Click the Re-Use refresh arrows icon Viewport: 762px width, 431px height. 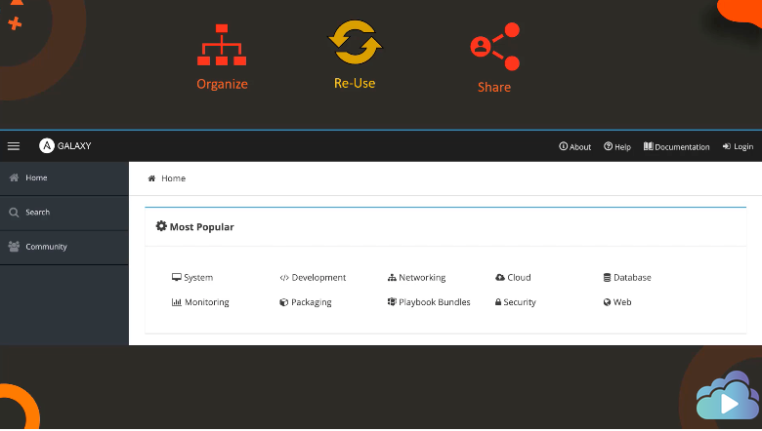[356, 42]
